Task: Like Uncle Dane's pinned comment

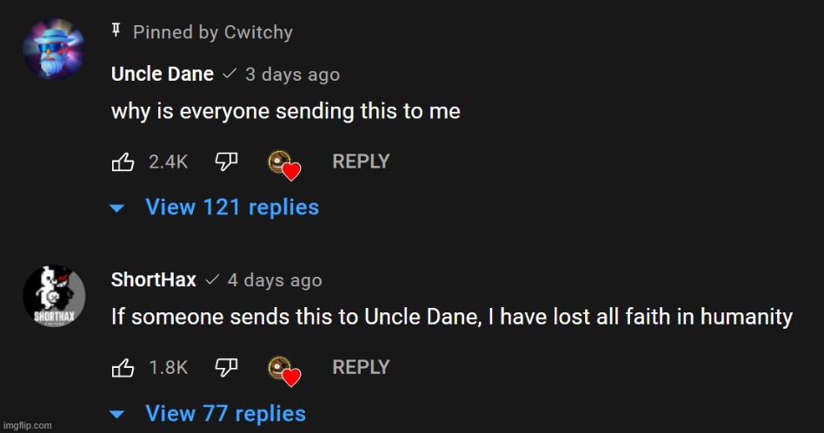Action: [123, 161]
